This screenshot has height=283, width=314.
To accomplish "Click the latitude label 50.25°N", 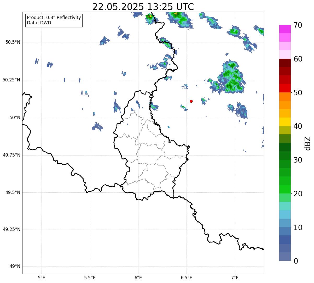I will [11, 80].
